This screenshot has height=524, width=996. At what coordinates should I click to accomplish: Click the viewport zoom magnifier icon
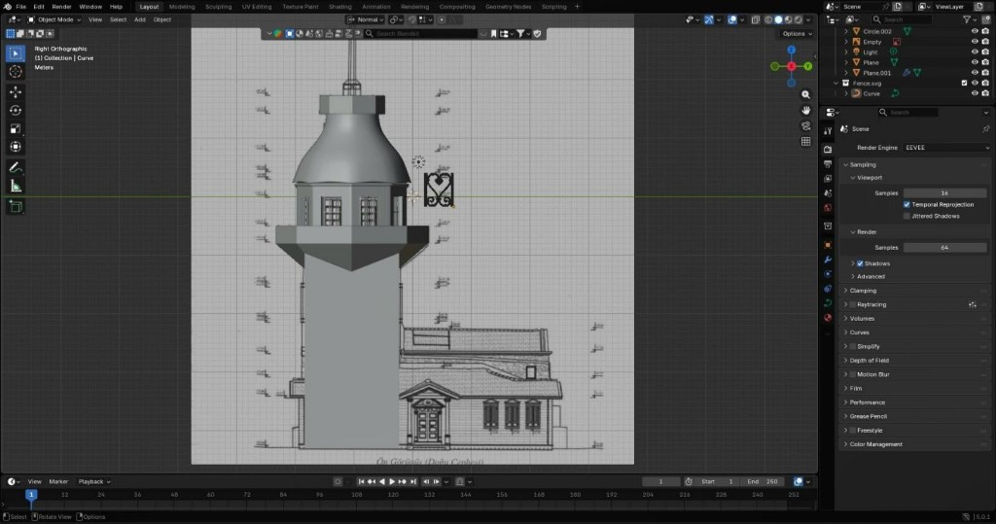coord(805,94)
